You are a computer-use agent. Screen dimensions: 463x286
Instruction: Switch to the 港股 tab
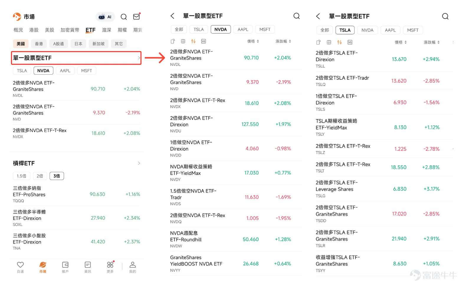tap(34, 30)
